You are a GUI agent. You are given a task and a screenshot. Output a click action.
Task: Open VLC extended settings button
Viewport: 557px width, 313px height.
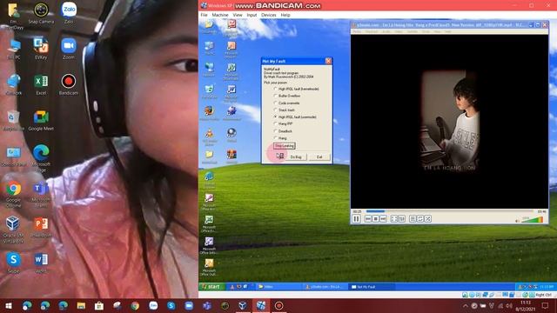(401, 219)
